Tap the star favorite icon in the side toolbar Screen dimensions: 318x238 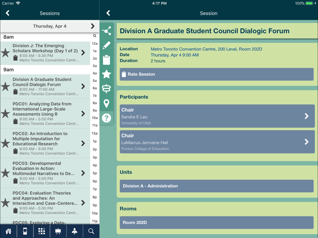click(x=107, y=74)
